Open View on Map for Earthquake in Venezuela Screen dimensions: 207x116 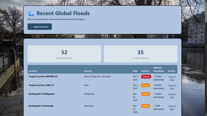pyautogui.click(x=172, y=108)
